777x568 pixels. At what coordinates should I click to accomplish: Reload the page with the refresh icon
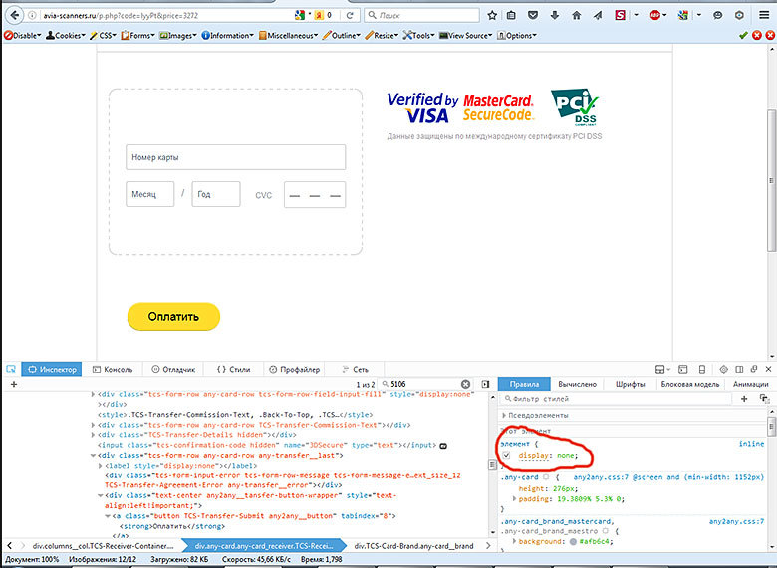click(350, 15)
